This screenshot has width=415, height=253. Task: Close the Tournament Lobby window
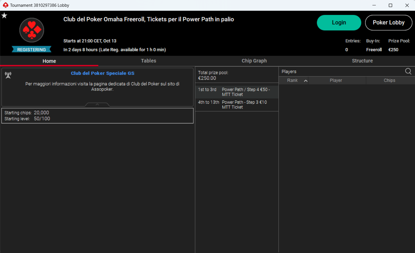tap(407, 5)
